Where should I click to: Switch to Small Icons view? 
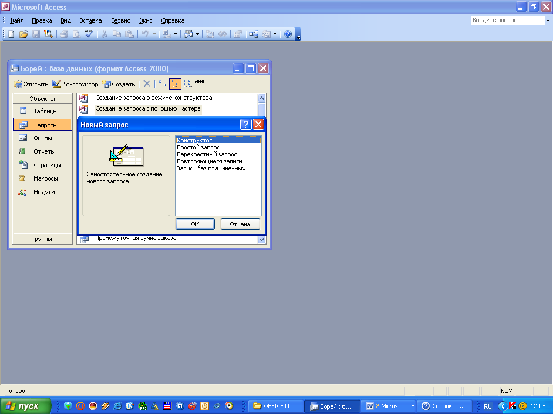176,84
